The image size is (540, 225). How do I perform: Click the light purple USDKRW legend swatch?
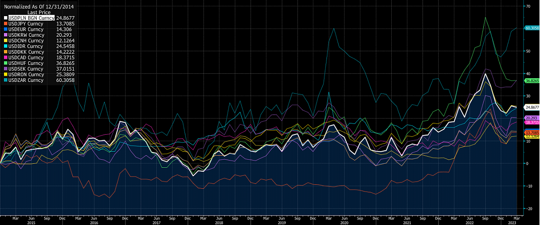5,35
